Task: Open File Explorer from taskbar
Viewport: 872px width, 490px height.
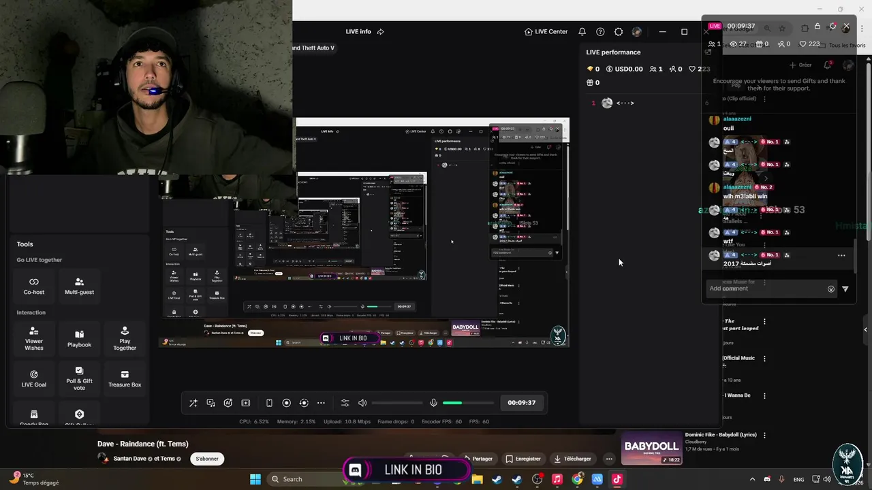Action: pos(478,479)
